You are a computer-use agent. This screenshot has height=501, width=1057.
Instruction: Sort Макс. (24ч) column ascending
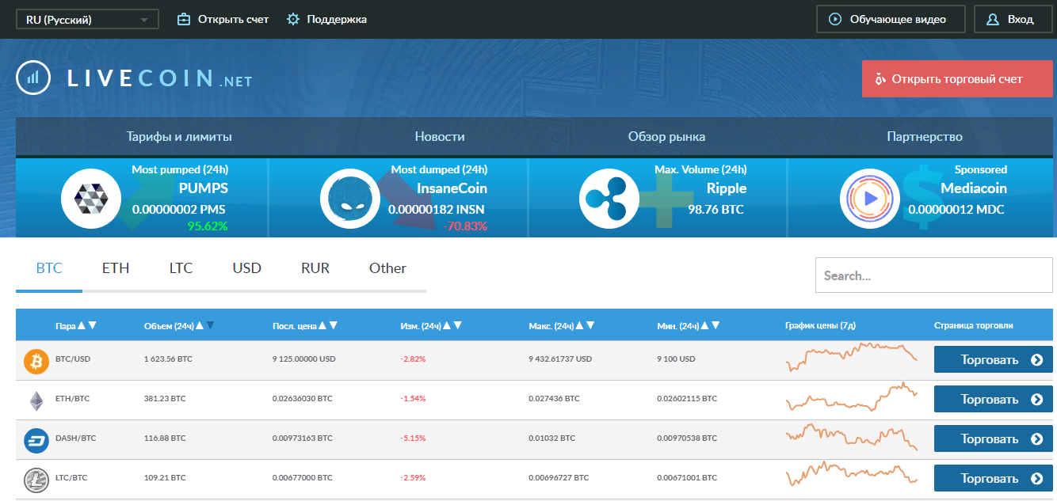point(579,325)
